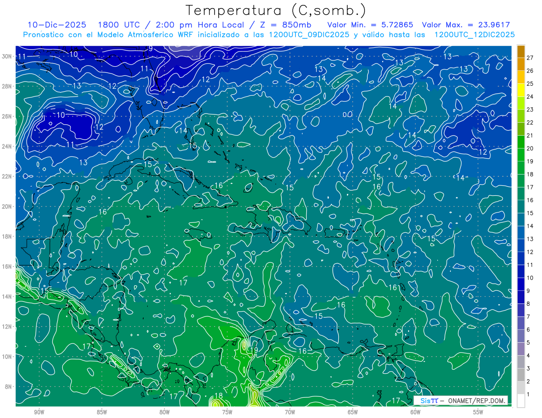The height and width of the screenshot is (418, 542).
Task: Click the '1' value on the color scale
Action: (529, 395)
